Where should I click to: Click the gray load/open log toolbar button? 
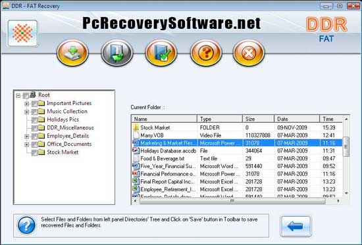[117, 53]
